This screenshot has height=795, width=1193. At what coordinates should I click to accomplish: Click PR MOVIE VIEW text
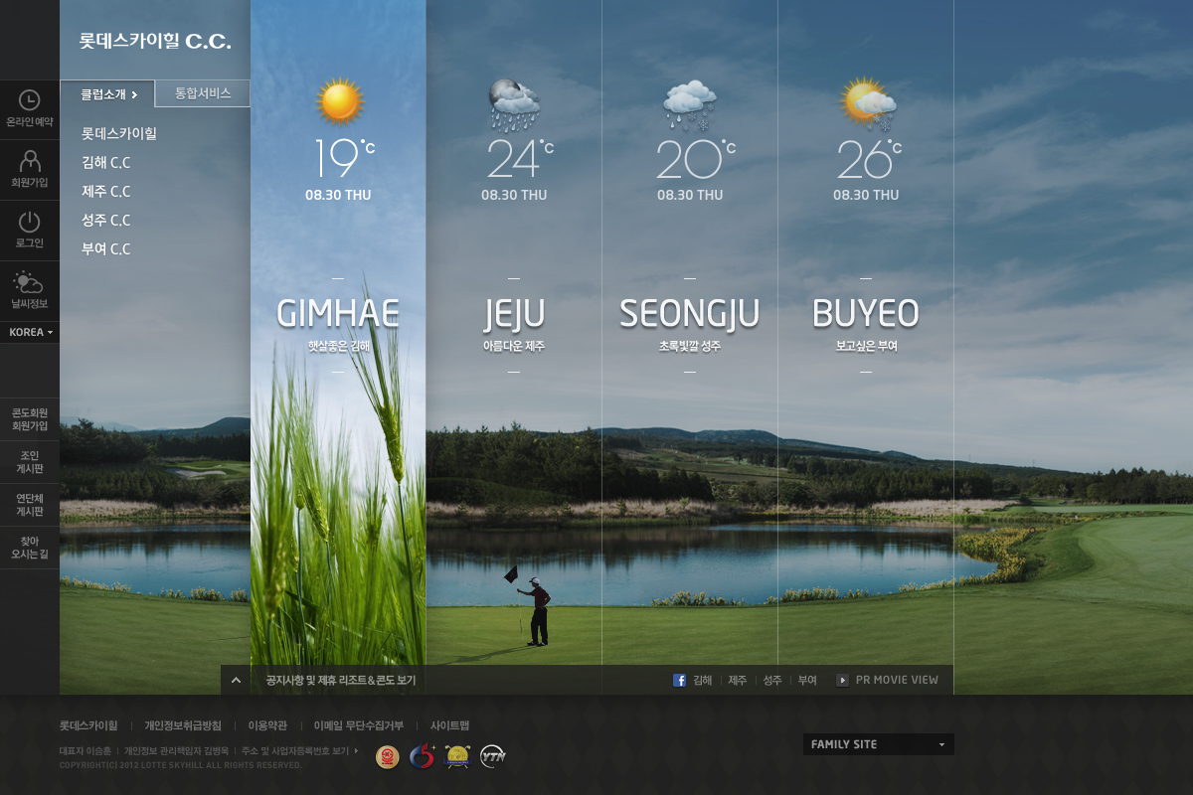pyautogui.click(x=897, y=681)
